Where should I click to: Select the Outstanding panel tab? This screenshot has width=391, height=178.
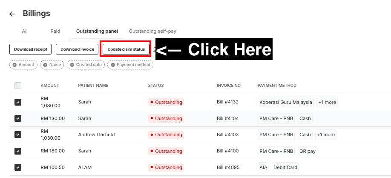coord(97,31)
